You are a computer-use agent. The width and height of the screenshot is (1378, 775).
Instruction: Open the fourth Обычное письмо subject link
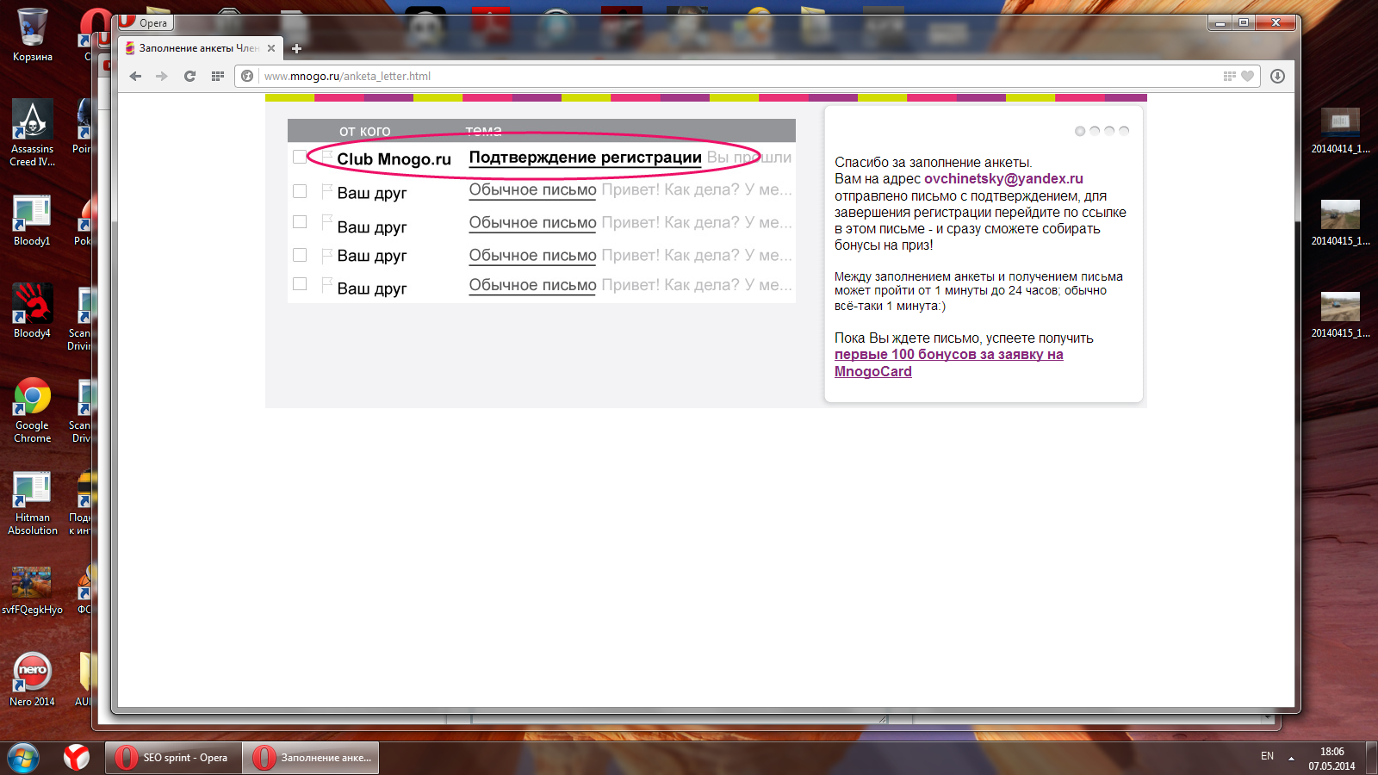coord(532,285)
